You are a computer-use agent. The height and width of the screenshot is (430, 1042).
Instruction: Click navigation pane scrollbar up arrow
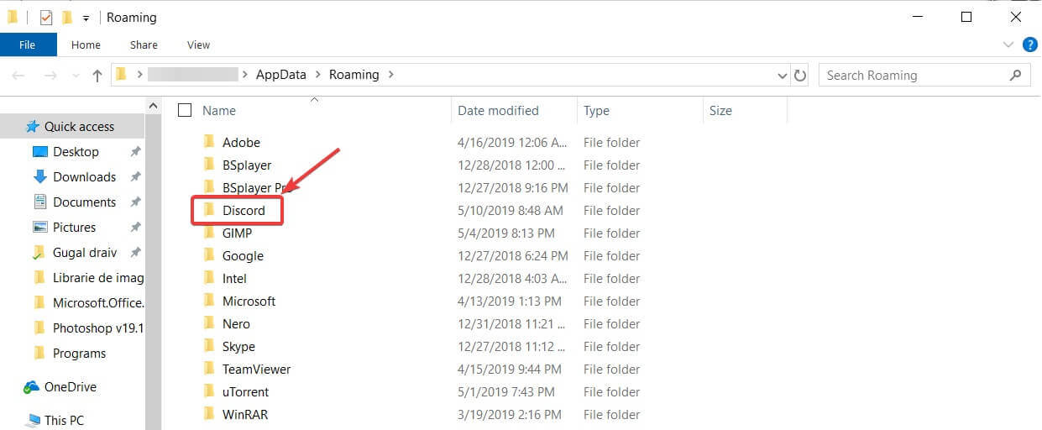[153, 106]
